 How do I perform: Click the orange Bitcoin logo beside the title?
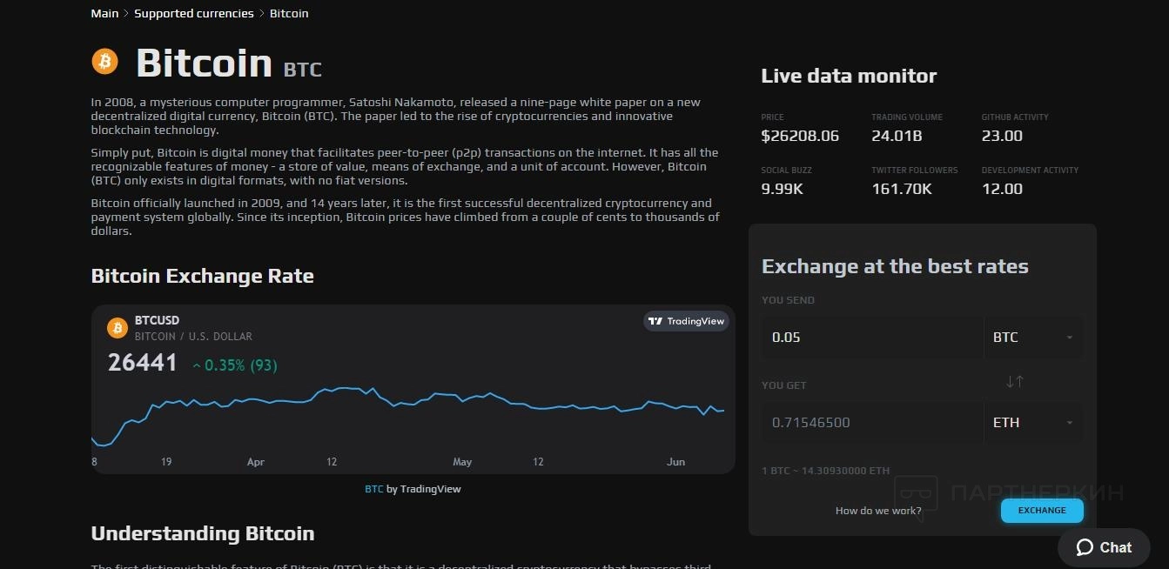(104, 62)
